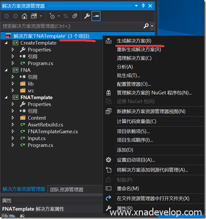Close the Solution Explorer panel
Viewport: 206px width, 219px height.
[150, 6]
